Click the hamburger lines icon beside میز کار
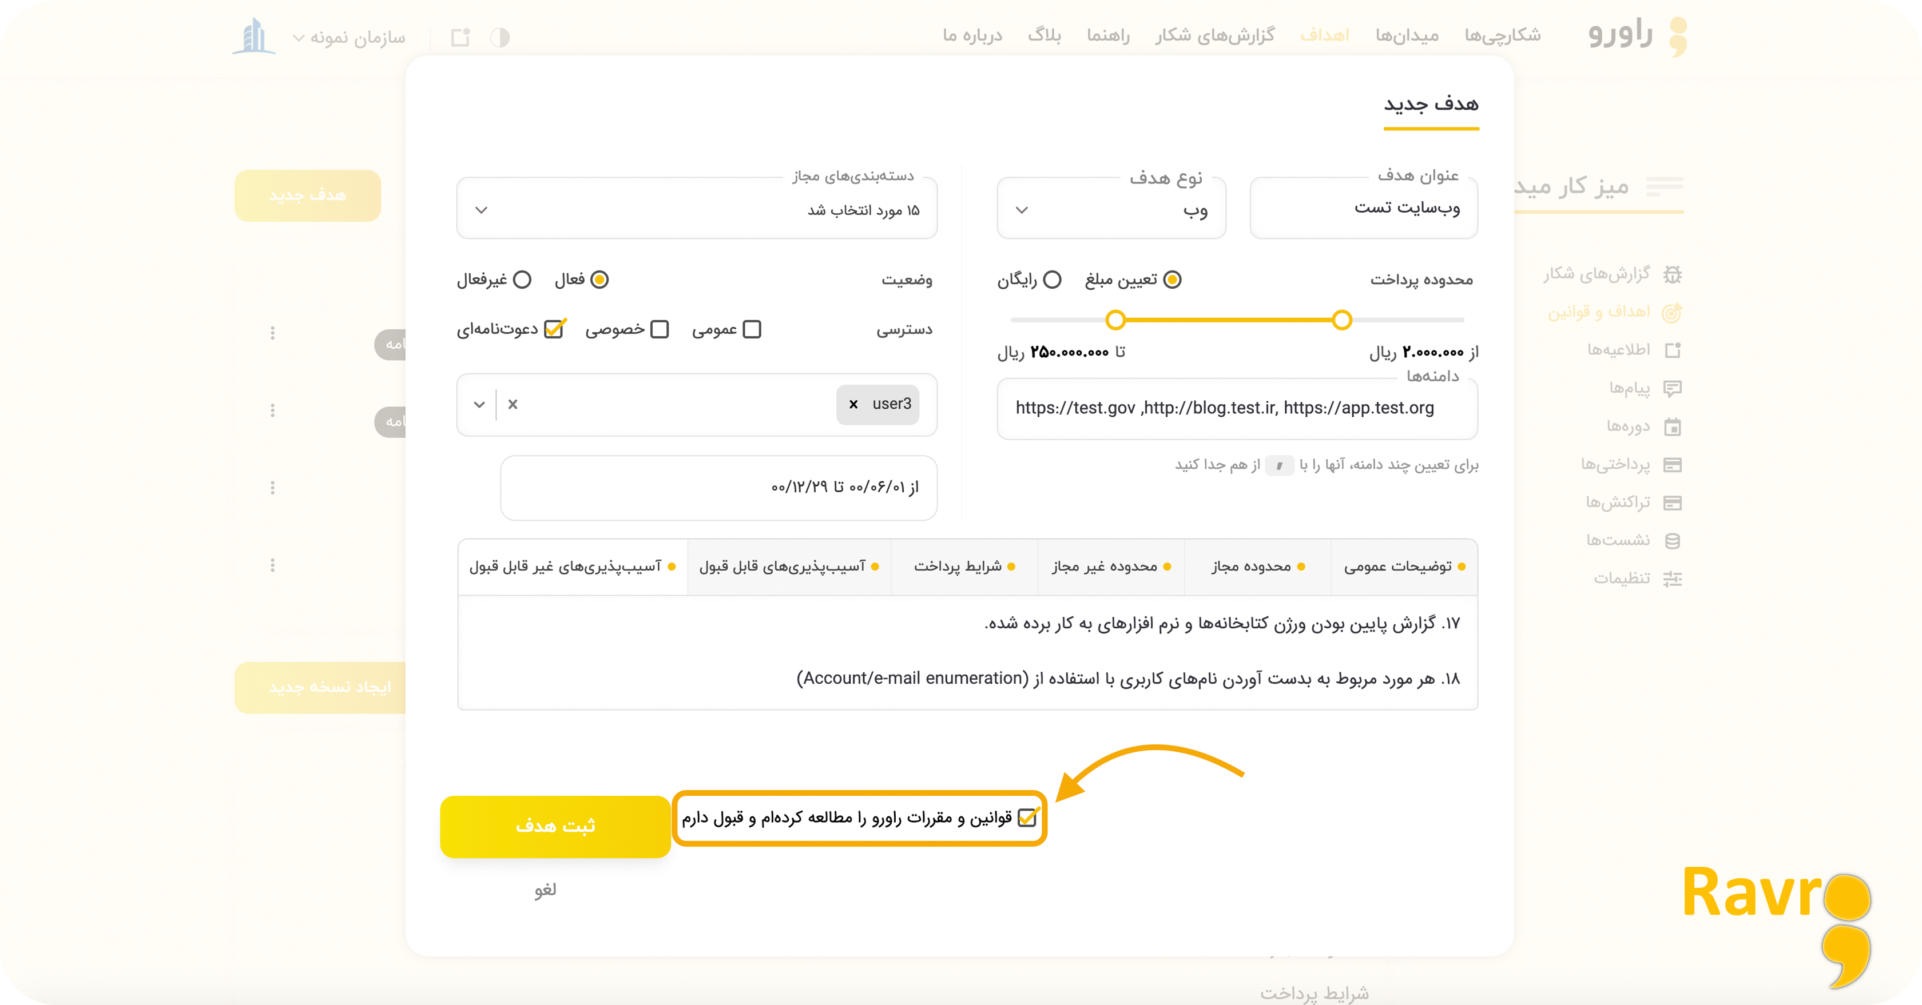This screenshot has width=1922, height=1005. (1665, 186)
